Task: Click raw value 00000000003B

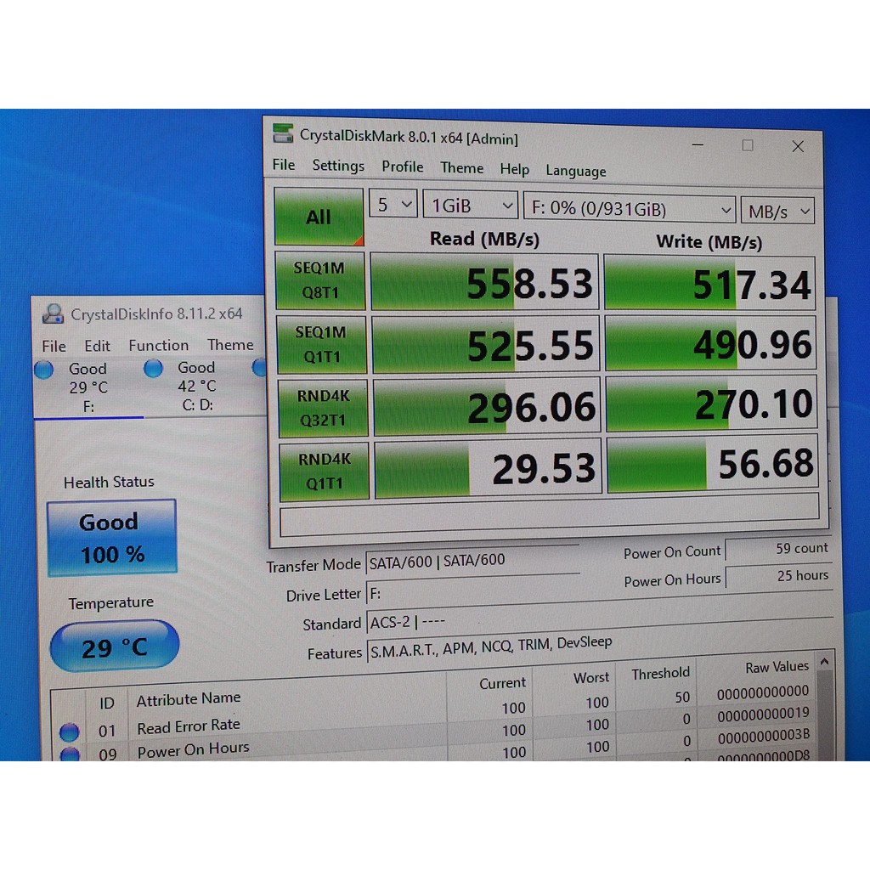Action: point(764,735)
